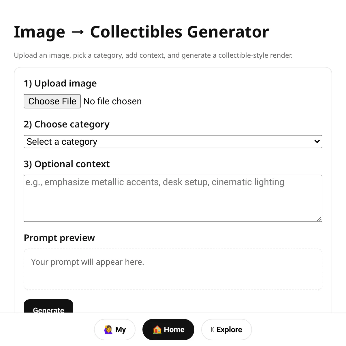Click the "3) Optional context" heading

(67, 164)
